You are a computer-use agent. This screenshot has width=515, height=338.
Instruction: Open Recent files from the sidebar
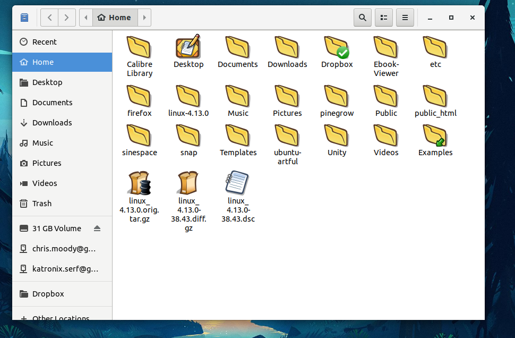tap(45, 41)
